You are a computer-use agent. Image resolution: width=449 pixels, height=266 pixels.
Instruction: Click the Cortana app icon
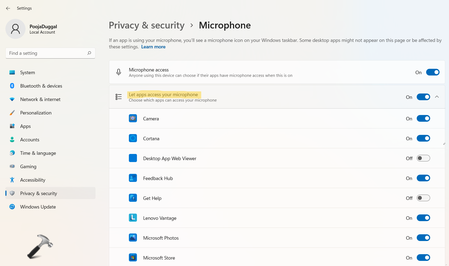[133, 138]
